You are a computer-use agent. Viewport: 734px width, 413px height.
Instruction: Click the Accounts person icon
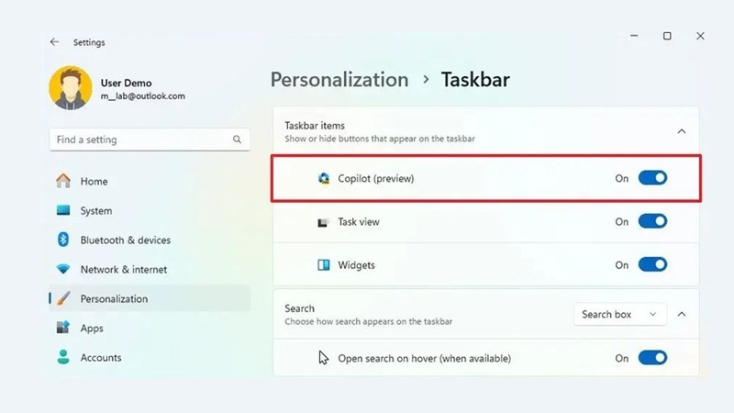(63, 357)
